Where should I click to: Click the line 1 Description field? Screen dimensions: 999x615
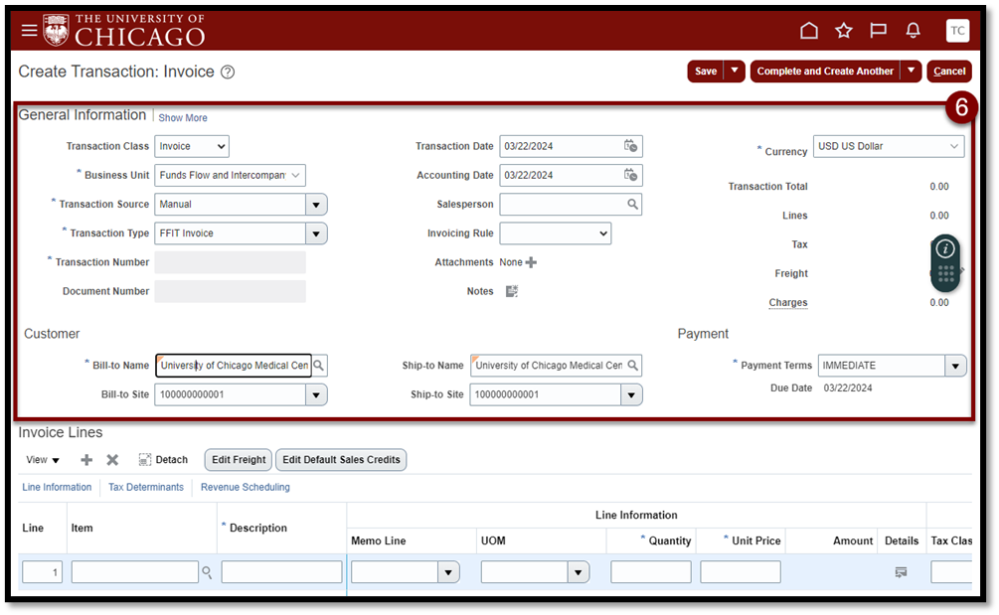coord(281,572)
